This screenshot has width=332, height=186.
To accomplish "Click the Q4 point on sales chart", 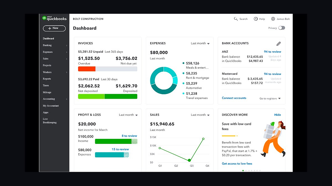I will [203, 139].
